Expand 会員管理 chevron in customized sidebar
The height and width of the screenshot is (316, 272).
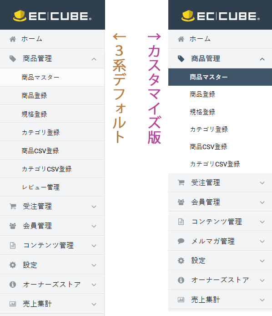tap(262, 202)
